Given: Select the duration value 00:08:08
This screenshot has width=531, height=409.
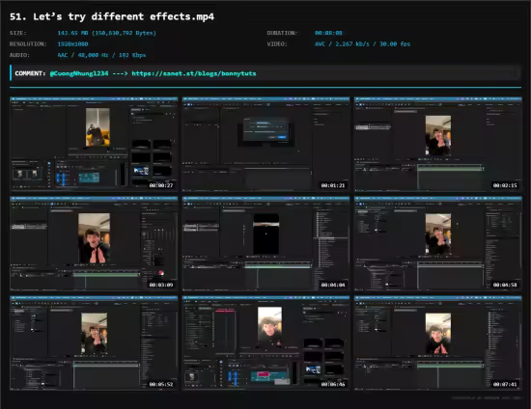Looking at the screenshot, I should [328, 33].
